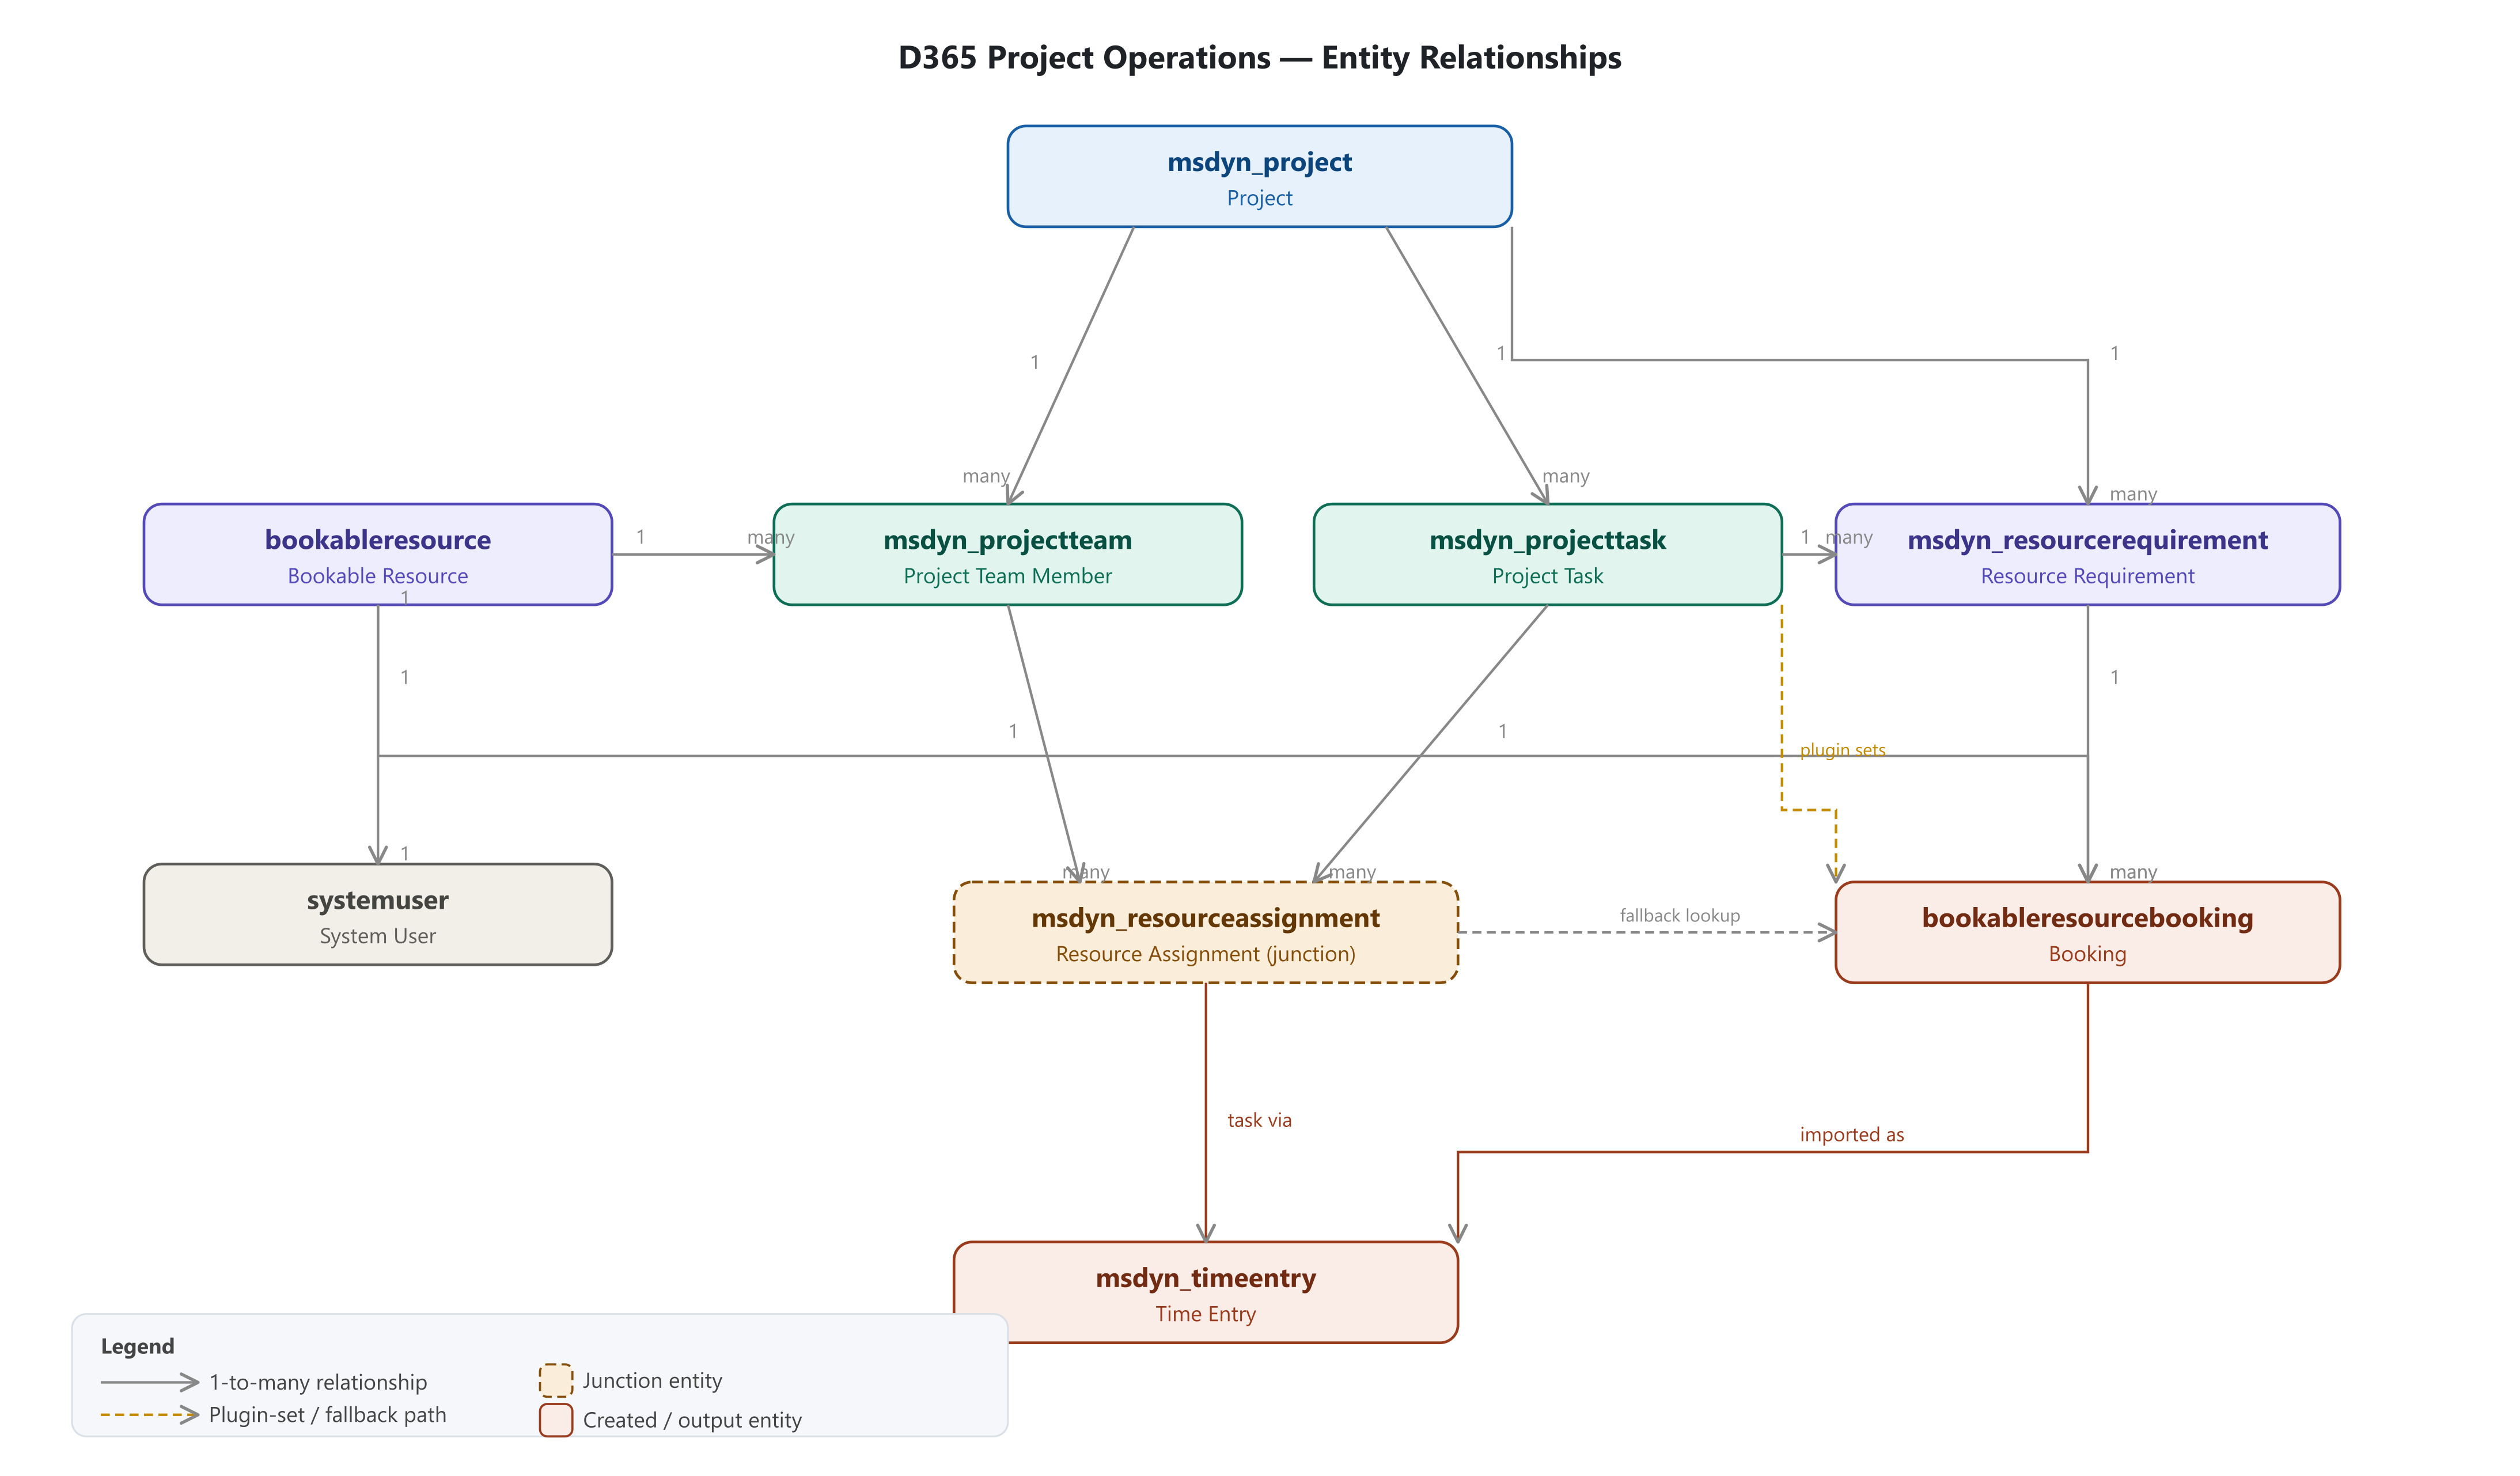Click the 'Booking' subtitle text

2087,954
